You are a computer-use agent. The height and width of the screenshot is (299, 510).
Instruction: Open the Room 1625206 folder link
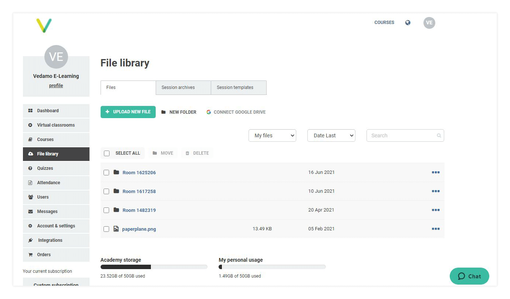(x=139, y=173)
